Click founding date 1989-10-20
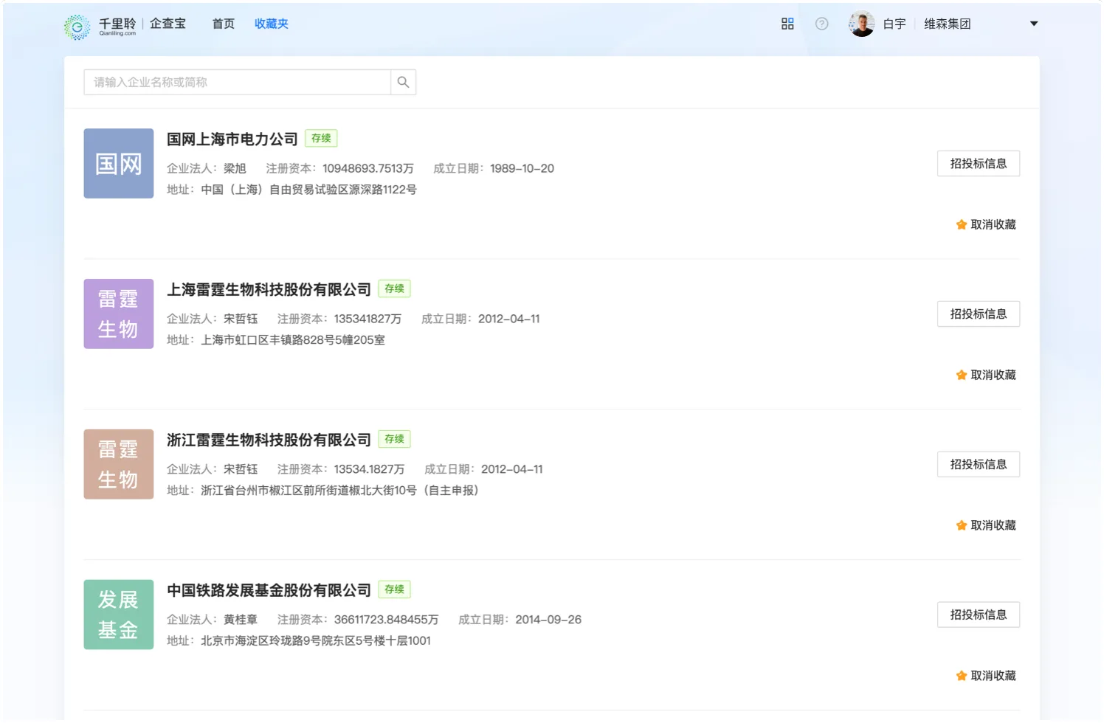This screenshot has width=1104, height=723. click(522, 169)
